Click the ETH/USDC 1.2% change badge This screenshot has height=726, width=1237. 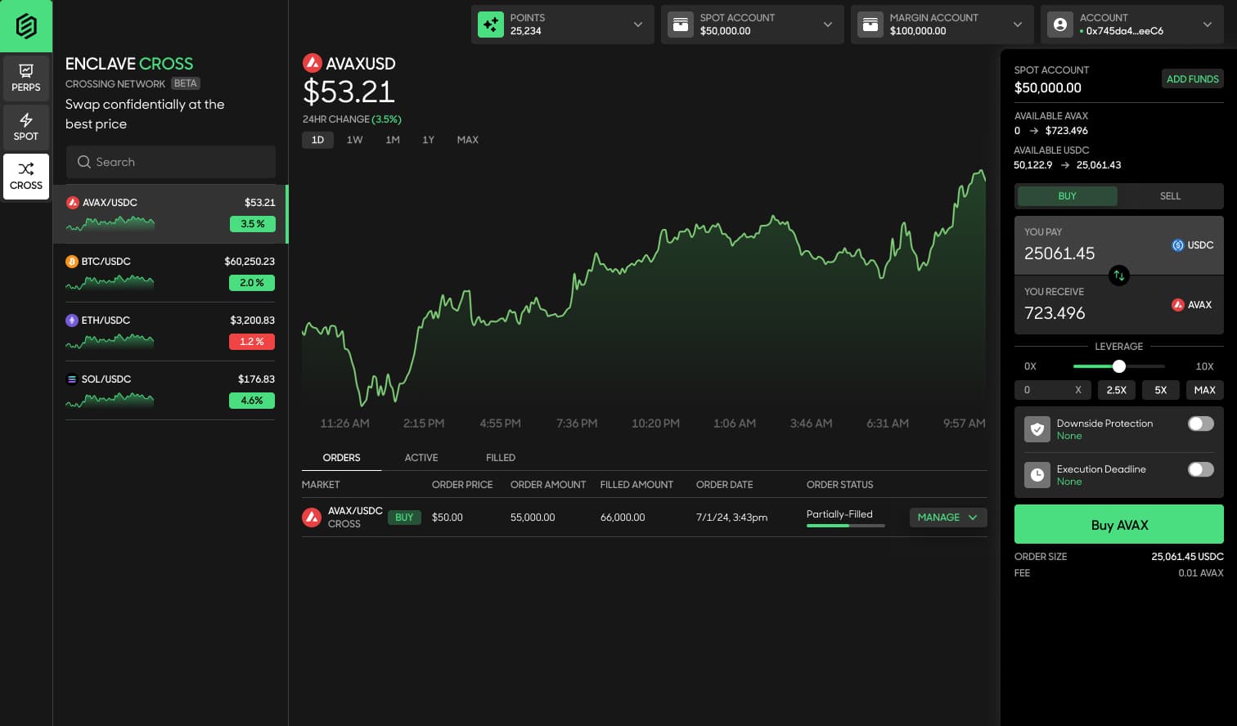(252, 342)
